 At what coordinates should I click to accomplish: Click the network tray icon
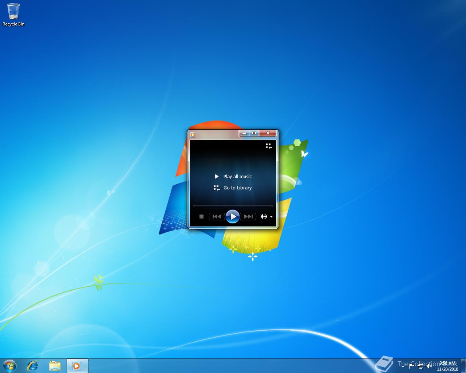pyautogui.click(x=420, y=366)
